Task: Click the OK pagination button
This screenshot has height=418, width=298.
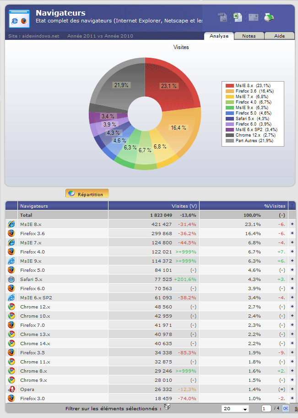Action: [x=286, y=408]
